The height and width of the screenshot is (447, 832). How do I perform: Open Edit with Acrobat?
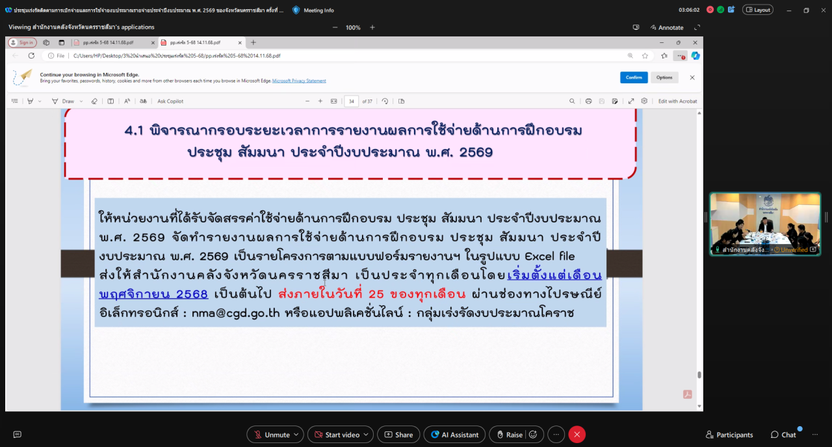click(x=679, y=101)
